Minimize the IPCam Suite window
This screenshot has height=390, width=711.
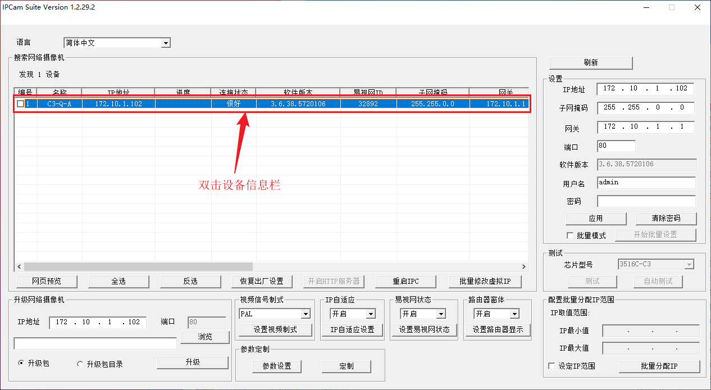coord(645,8)
